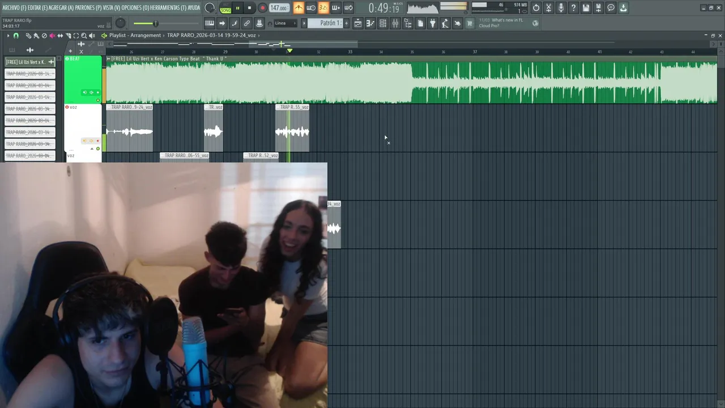Image resolution: width=725 pixels, height=408 pixels.
Task: Open the audio editor scissors icon
Action: pyautogui.click(x=549, y=8)
